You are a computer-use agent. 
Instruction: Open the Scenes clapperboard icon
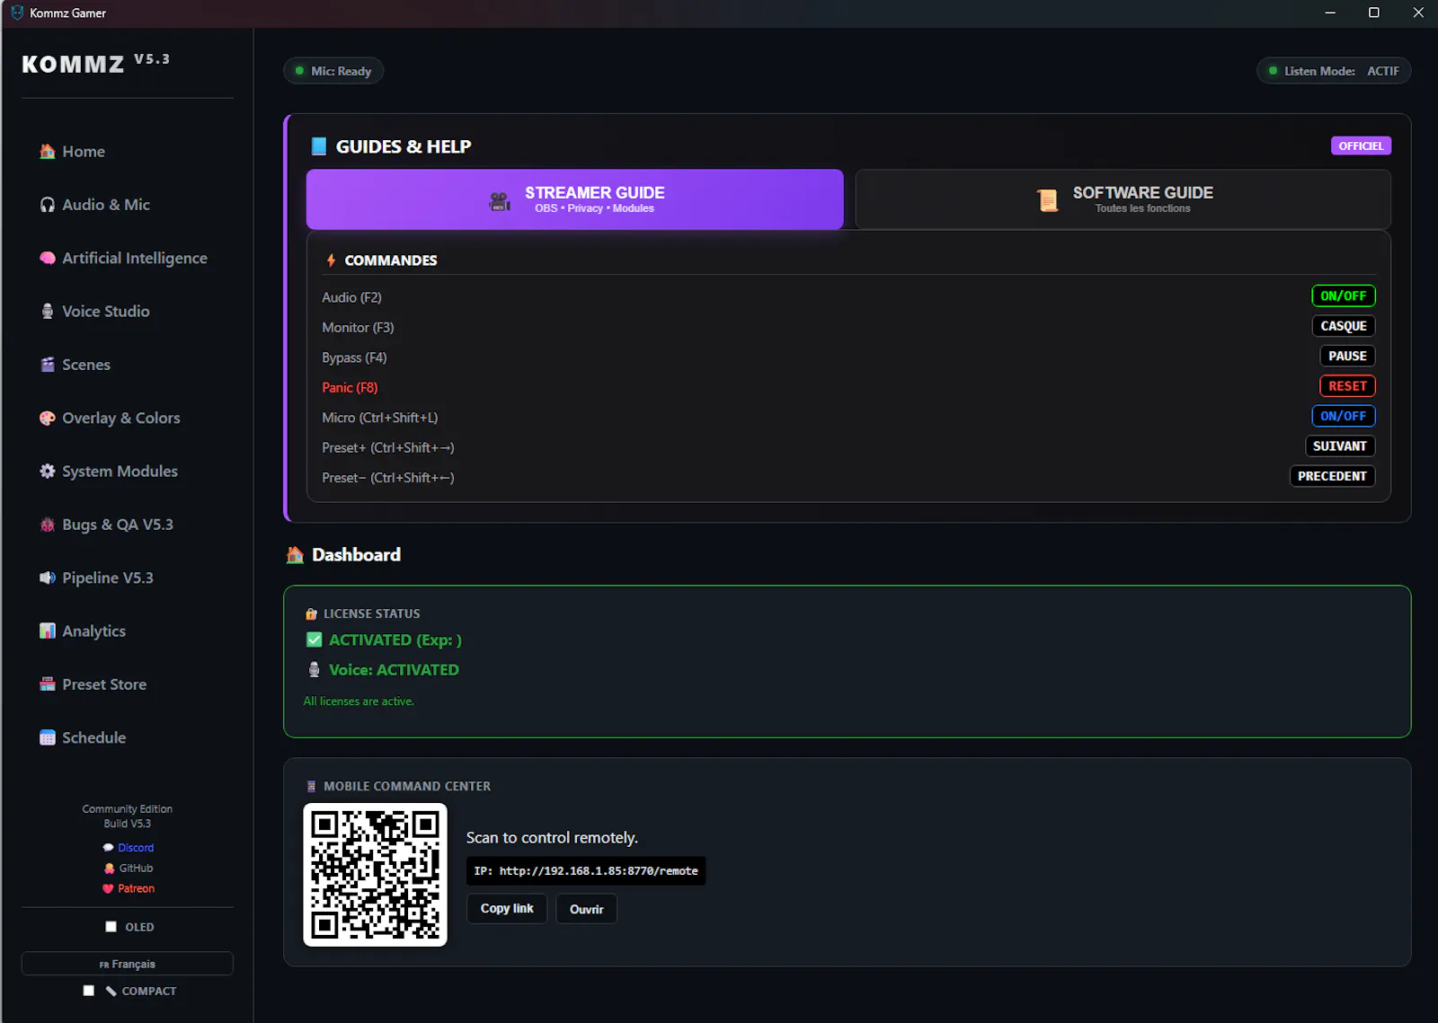pos(48,365)
